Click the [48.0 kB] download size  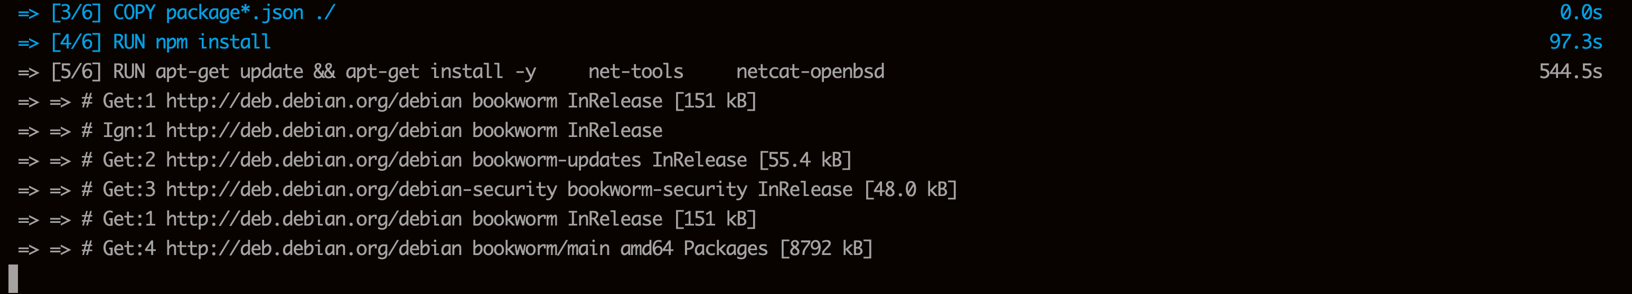point(911,190)
